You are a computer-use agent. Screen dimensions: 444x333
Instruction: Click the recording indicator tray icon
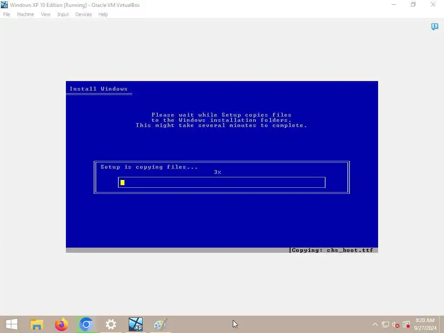tap(406, 324)
